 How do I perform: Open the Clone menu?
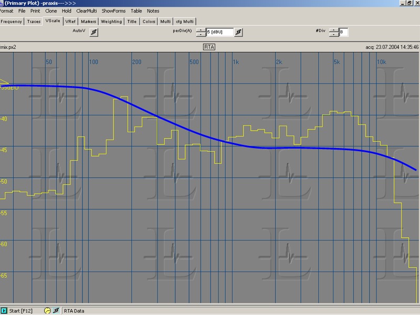(51, 10)
